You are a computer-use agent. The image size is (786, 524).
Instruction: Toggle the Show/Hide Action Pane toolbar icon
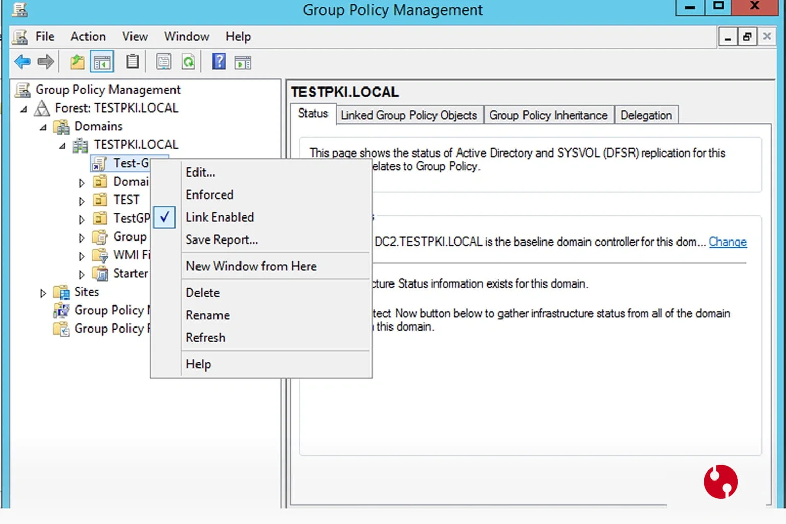[x=243, y=62]
